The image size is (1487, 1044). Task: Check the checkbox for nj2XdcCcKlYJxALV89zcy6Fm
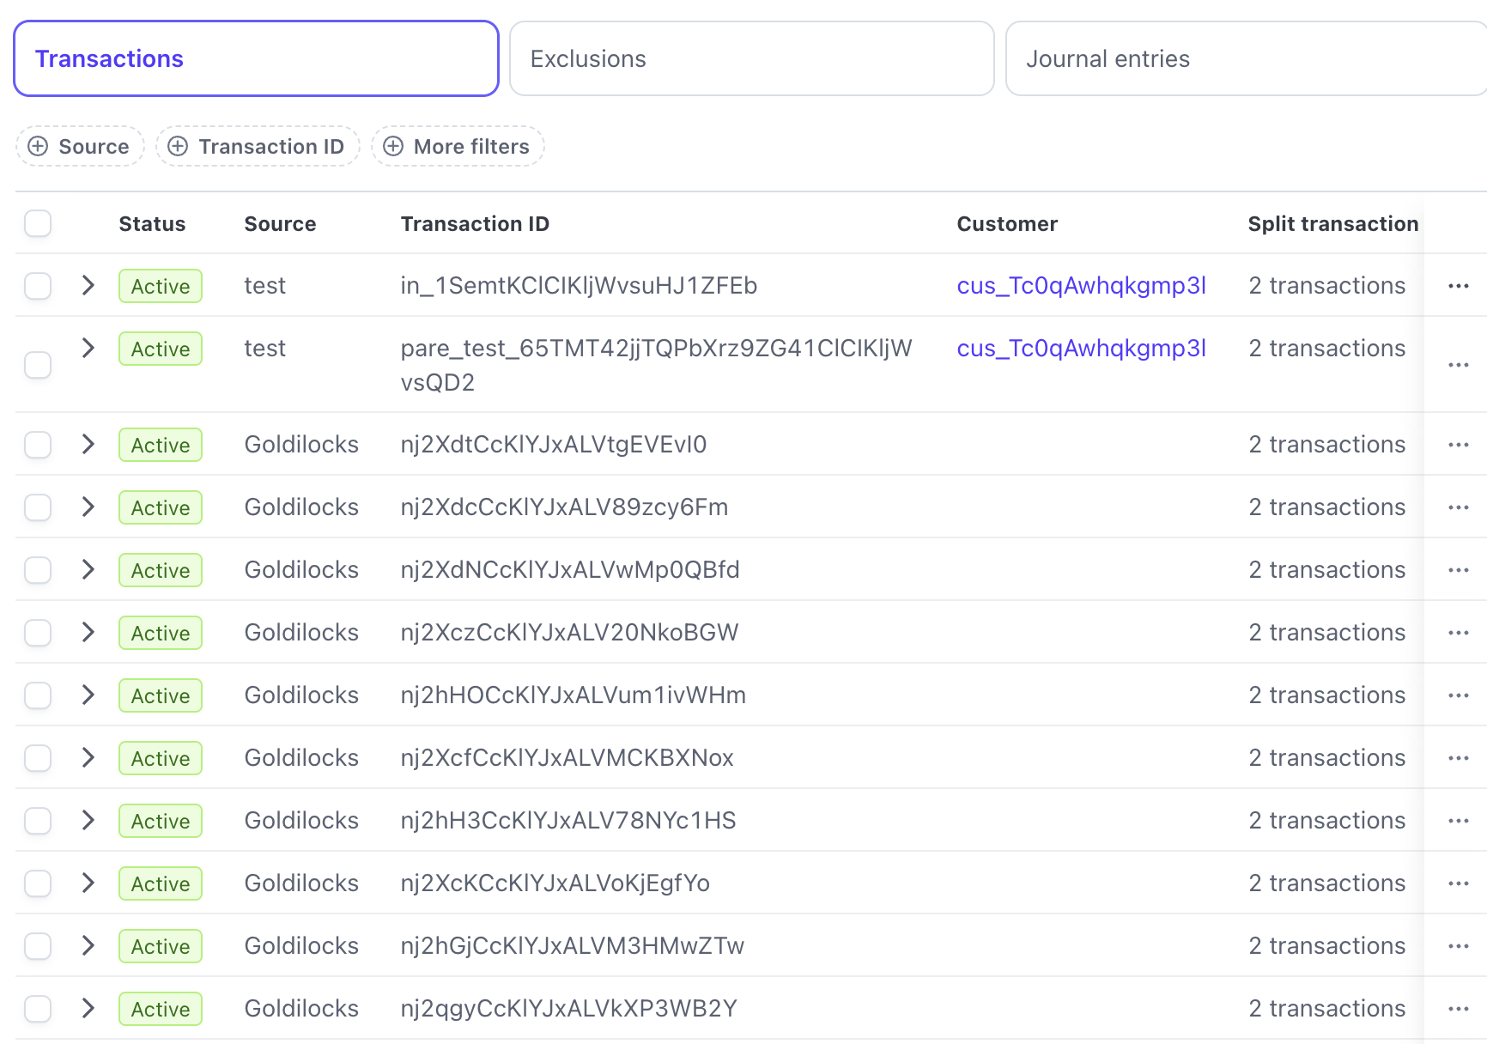(37, 507)
